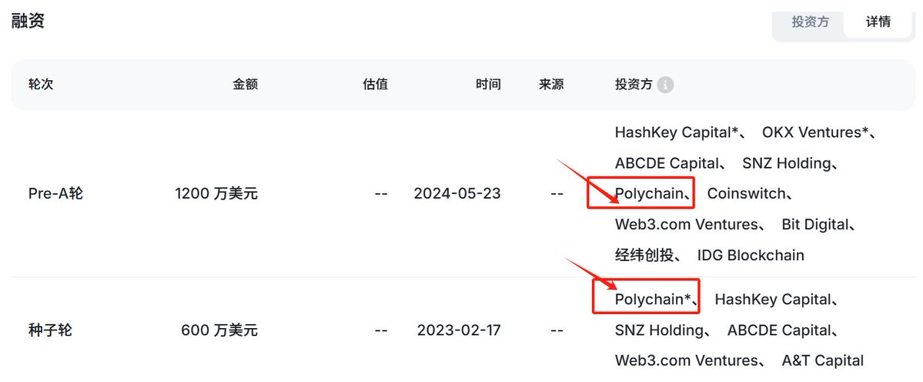
Task: Select the Pre-A轮 row label
Action: coord(55,193)
